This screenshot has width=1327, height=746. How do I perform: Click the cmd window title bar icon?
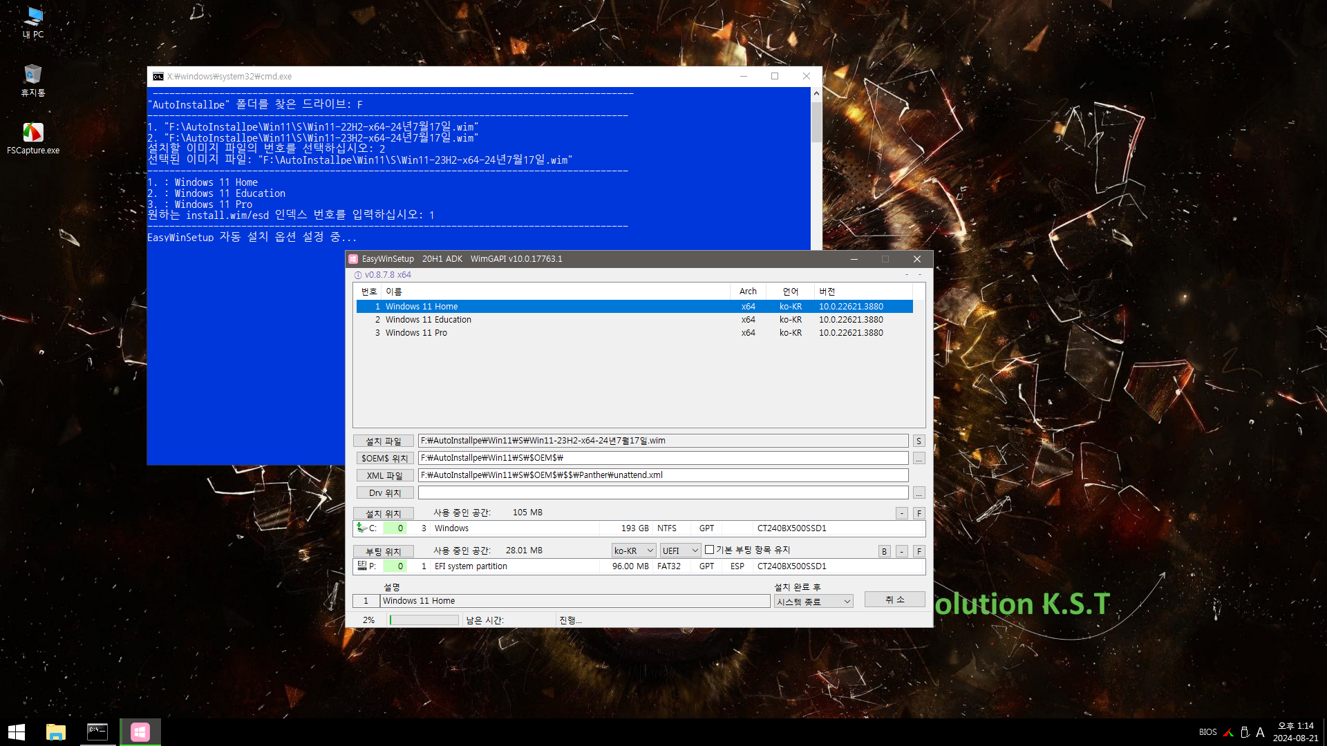point(158,77)
